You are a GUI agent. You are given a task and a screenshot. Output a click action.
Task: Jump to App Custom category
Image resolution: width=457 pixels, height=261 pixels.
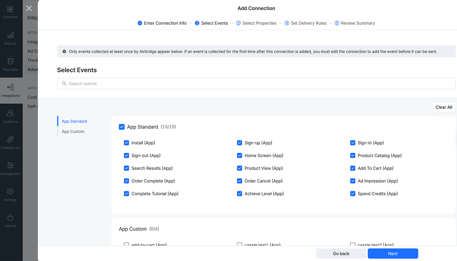pos(73,131)
